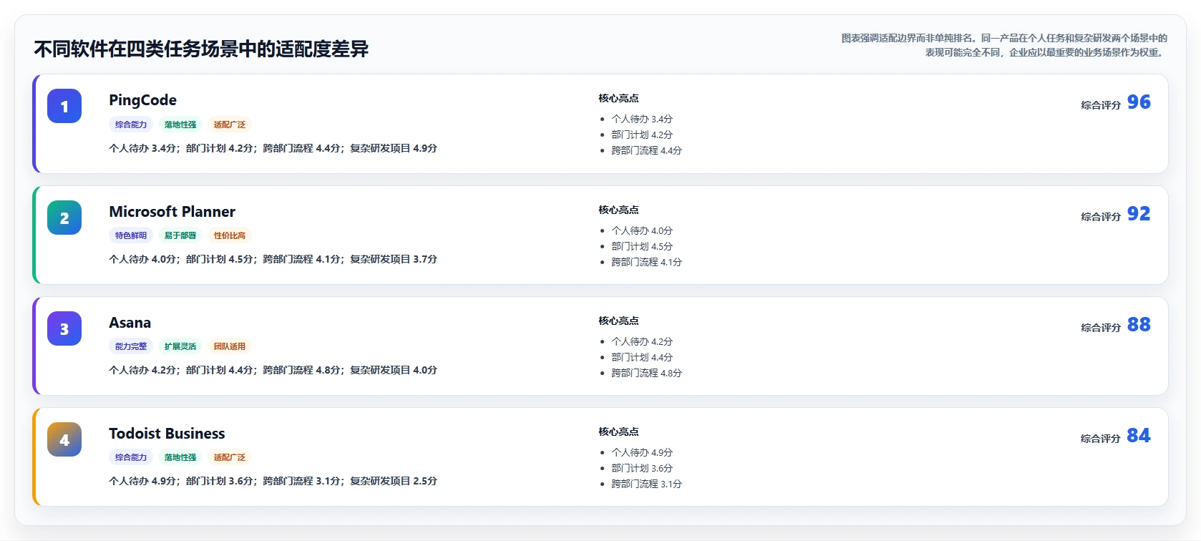Viewport: 1201px width, 541px height.
Task: Click Microsoft Planner's 性价比高 tag
Action: coord(230,235)
